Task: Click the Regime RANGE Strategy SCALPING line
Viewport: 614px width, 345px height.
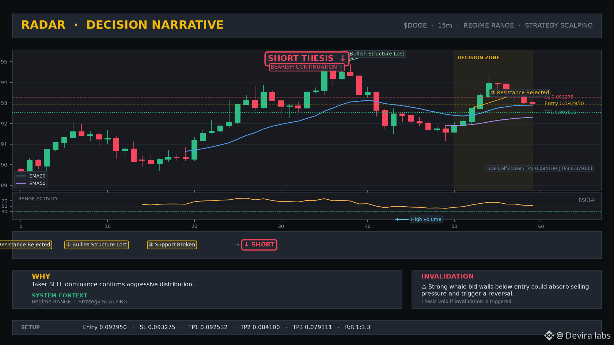Action: [79, 302]
